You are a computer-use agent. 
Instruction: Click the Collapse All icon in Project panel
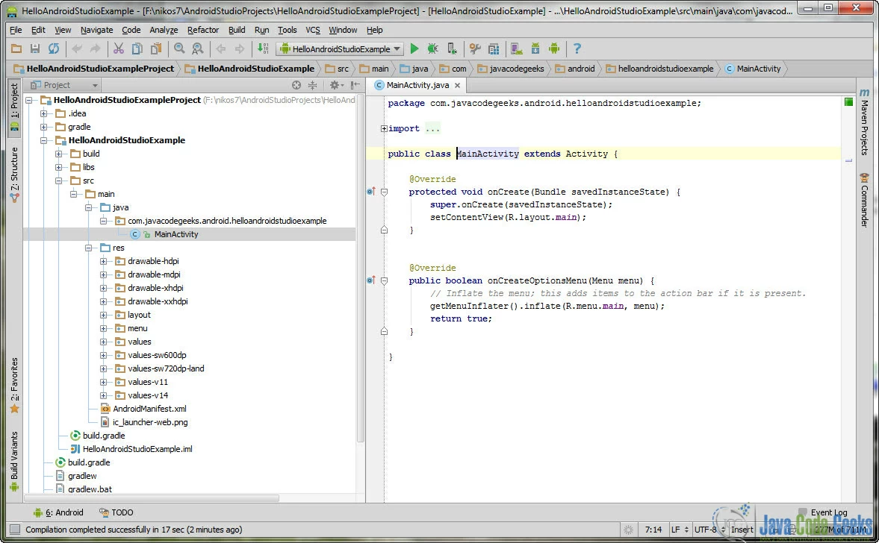point(312,85)
